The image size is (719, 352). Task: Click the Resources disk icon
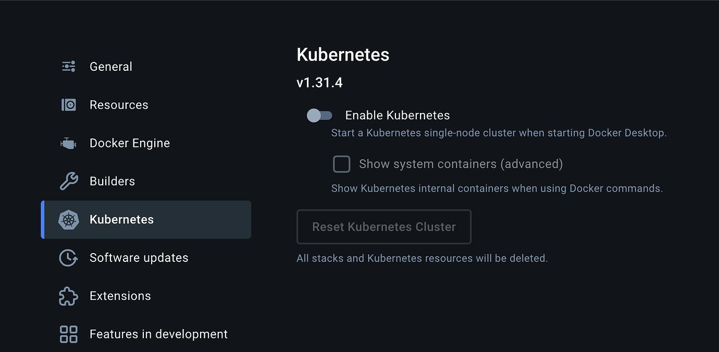tap(68, 105)
